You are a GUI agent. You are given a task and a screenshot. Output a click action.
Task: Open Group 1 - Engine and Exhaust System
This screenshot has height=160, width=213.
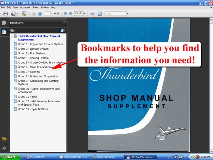[40, 44]
